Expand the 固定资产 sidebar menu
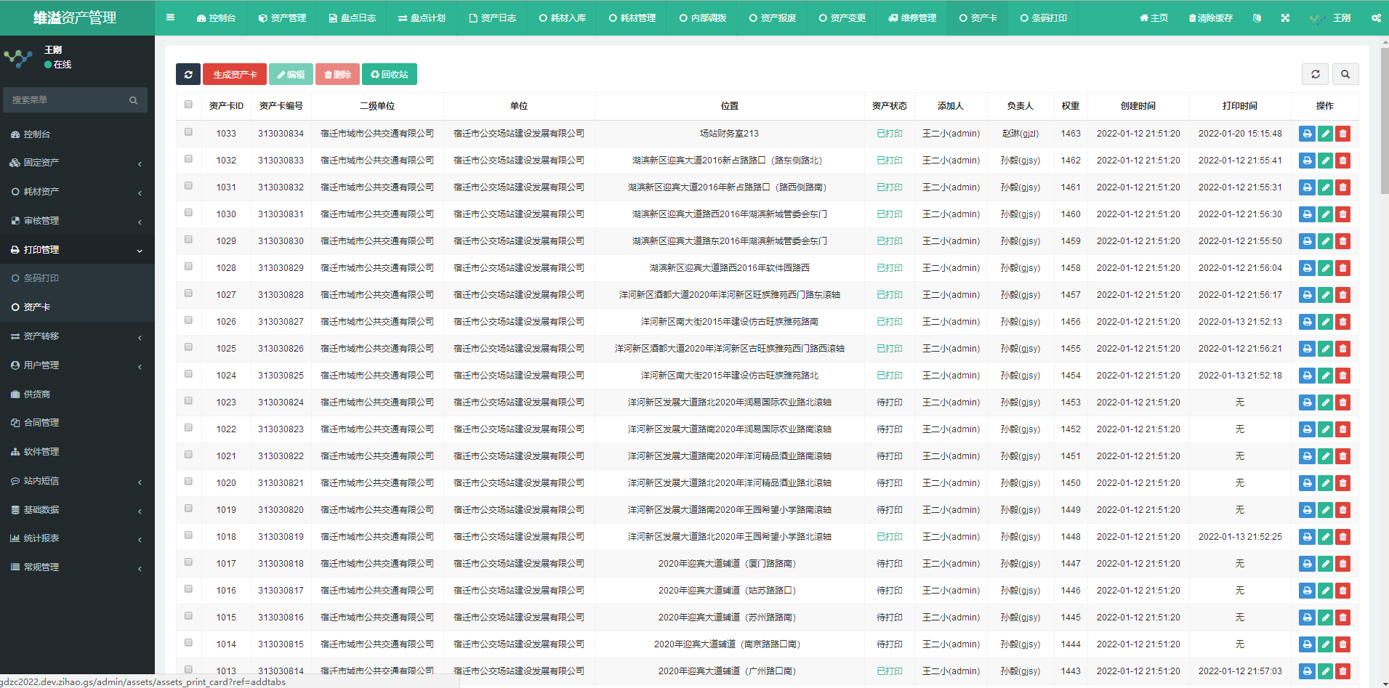The height and width of the screenshot is (688, 1389). point(77,163)
